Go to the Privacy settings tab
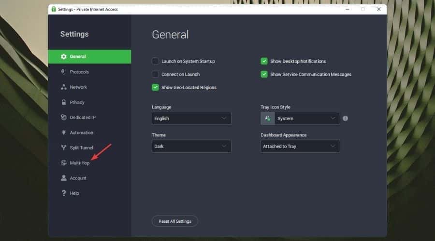This screenshot has height=241, width=435. 89,102
